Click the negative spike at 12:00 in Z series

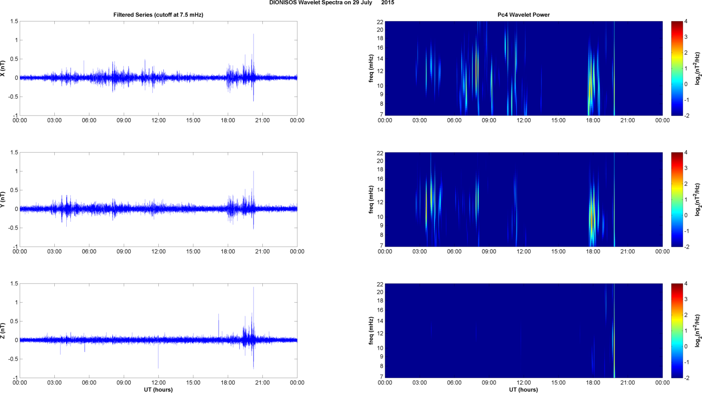tap(158, 354)
